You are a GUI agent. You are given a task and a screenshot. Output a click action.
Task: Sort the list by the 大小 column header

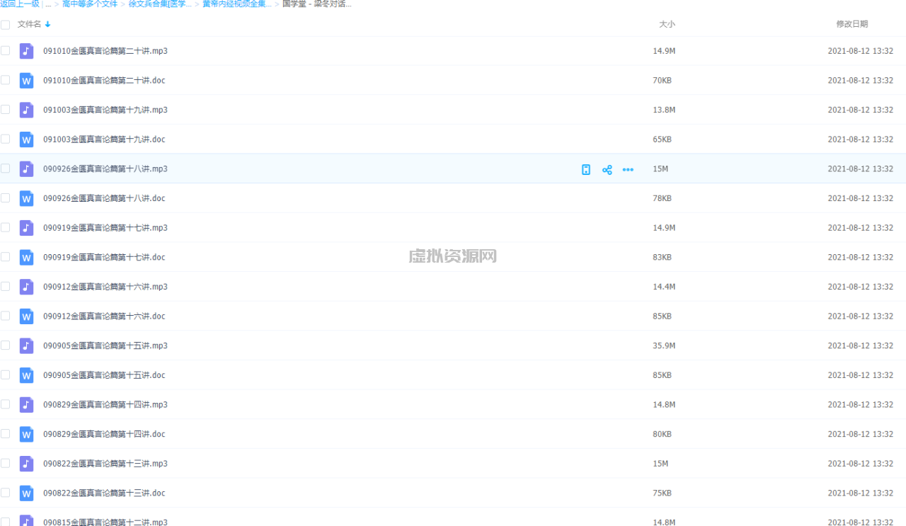coord(667,24)
